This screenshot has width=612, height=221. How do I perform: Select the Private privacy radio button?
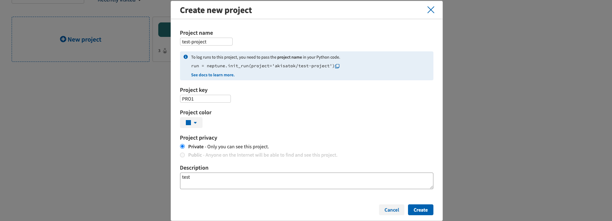click(x=183, y=146)
